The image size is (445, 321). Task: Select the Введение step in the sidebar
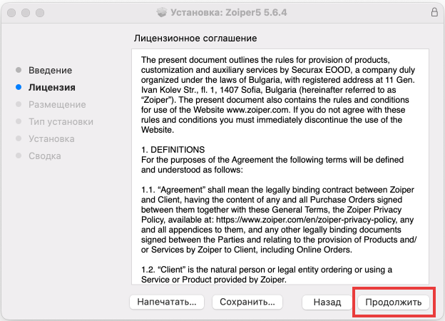[50, 71]
